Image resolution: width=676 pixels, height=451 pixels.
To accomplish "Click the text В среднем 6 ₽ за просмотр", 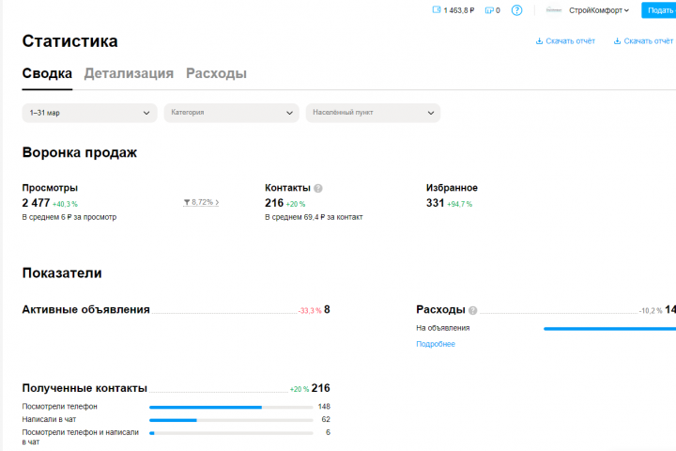I will (69, 217).
